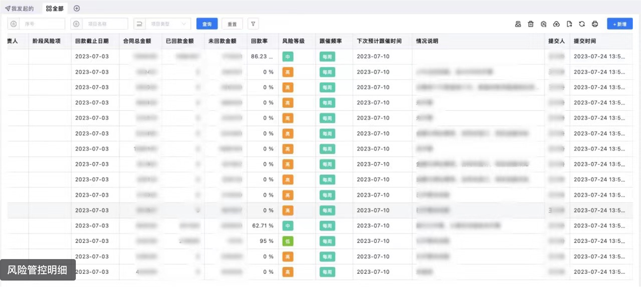Click the green 低 risk level tag
Viewport: 641px width, 287px height.
(288, 241)
